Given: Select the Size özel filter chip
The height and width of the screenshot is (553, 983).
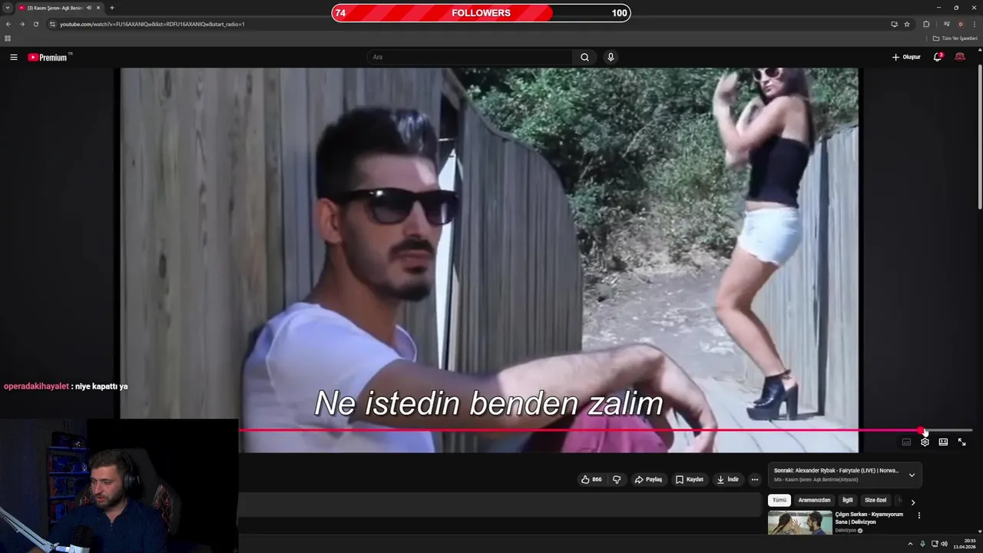Looking at the screenshot, I should [x=875, y=500].
